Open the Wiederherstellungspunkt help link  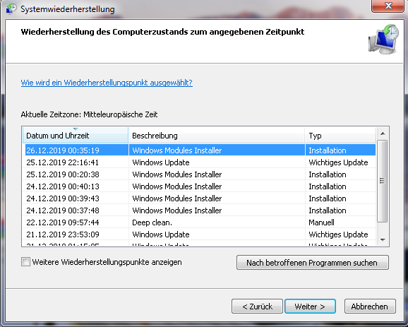[107, 83]
